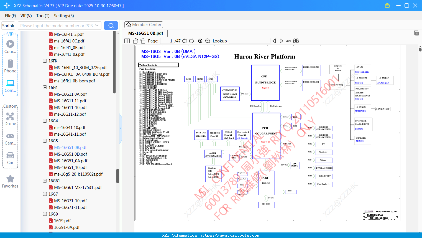Screen dimensions: 422x238
Task: Click the Shrink button
Action: pos(8,26)
